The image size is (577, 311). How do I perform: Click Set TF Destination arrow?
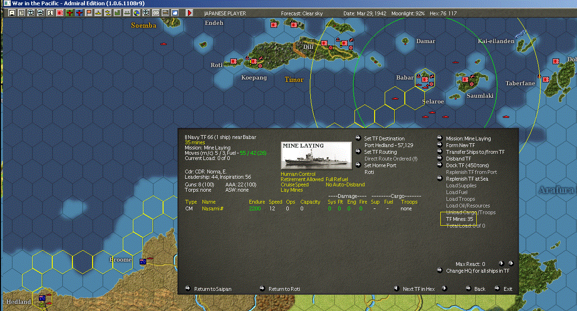tap(358, 138)
